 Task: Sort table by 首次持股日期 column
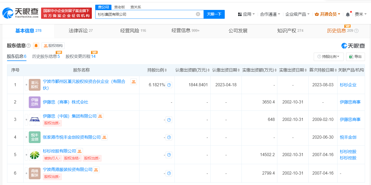point(323,70)
